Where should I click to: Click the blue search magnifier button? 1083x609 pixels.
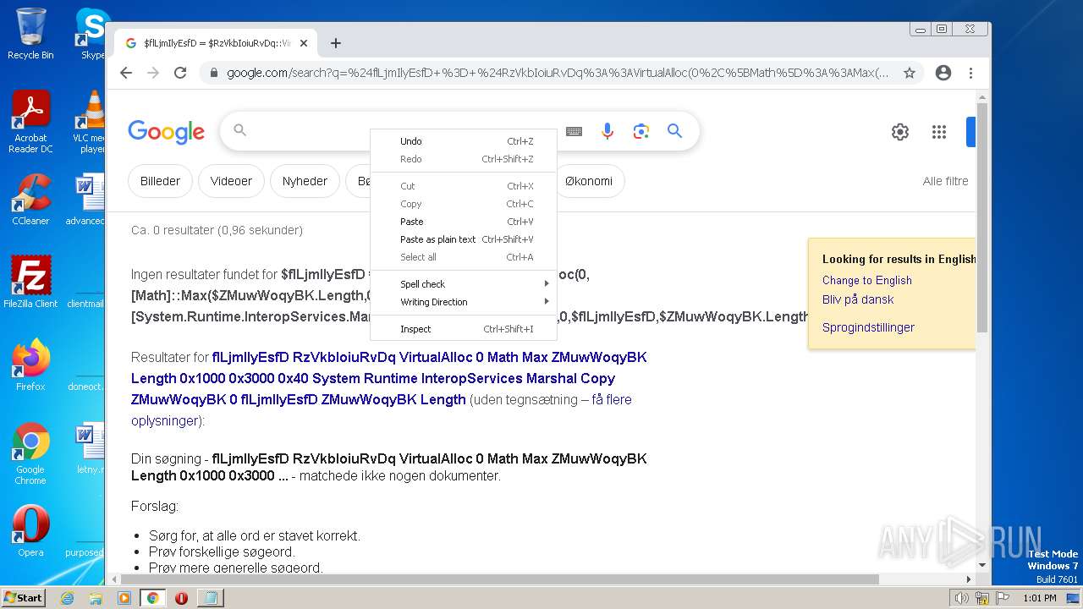click(x=674, y=131)
